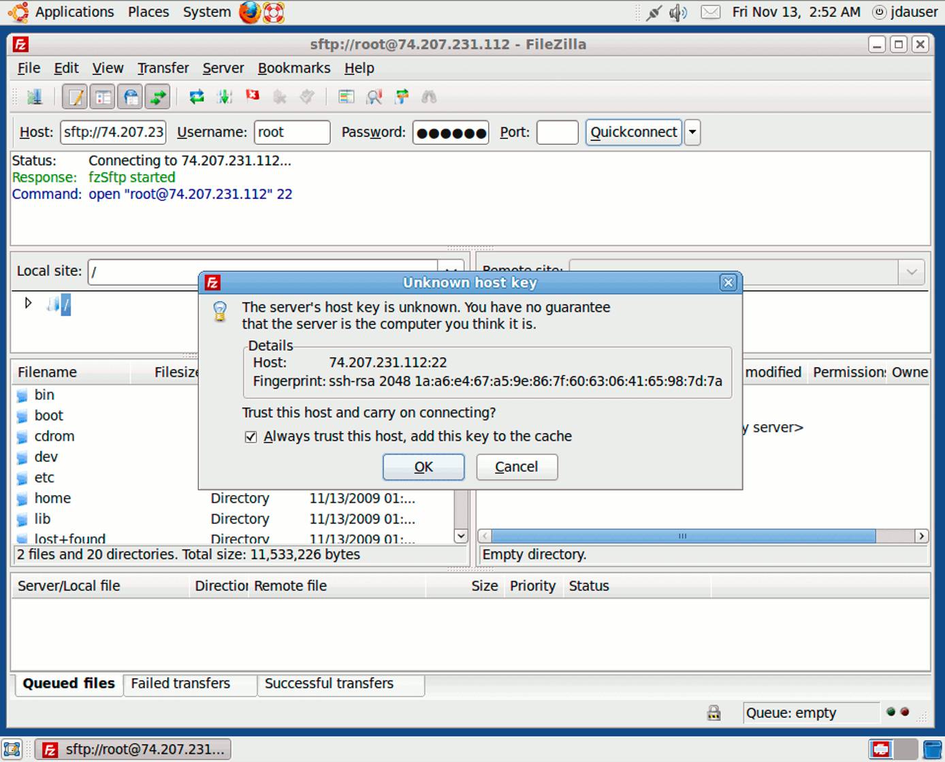Expand the root directory in local tree

29,303
